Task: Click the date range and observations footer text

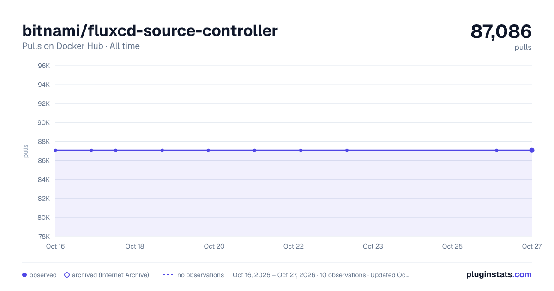Action: click(x=321, y=275)
